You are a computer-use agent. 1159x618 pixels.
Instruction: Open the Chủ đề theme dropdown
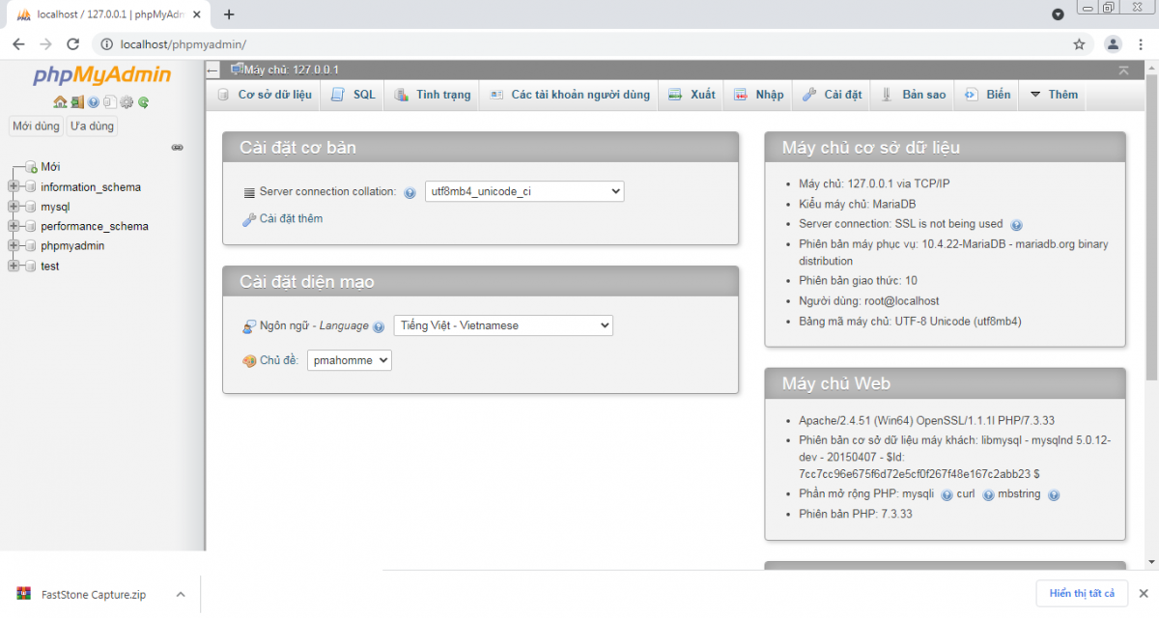tap(349, 360)
